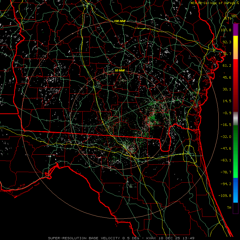Click the blue segment of velocity color bar
Image resolution: width=240 pixels, height=240 pixels.
[235, 190]
